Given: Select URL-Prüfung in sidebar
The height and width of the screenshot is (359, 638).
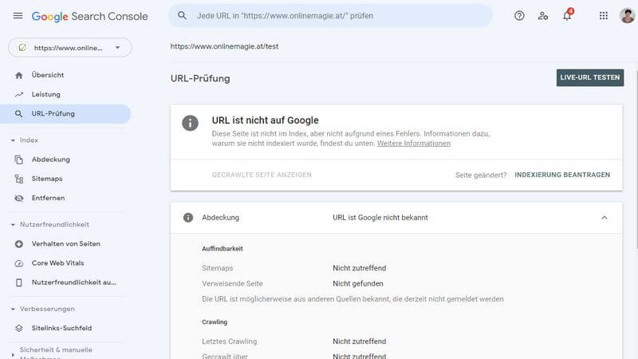Looking at the screenshot, I should [x=65, y=113].
